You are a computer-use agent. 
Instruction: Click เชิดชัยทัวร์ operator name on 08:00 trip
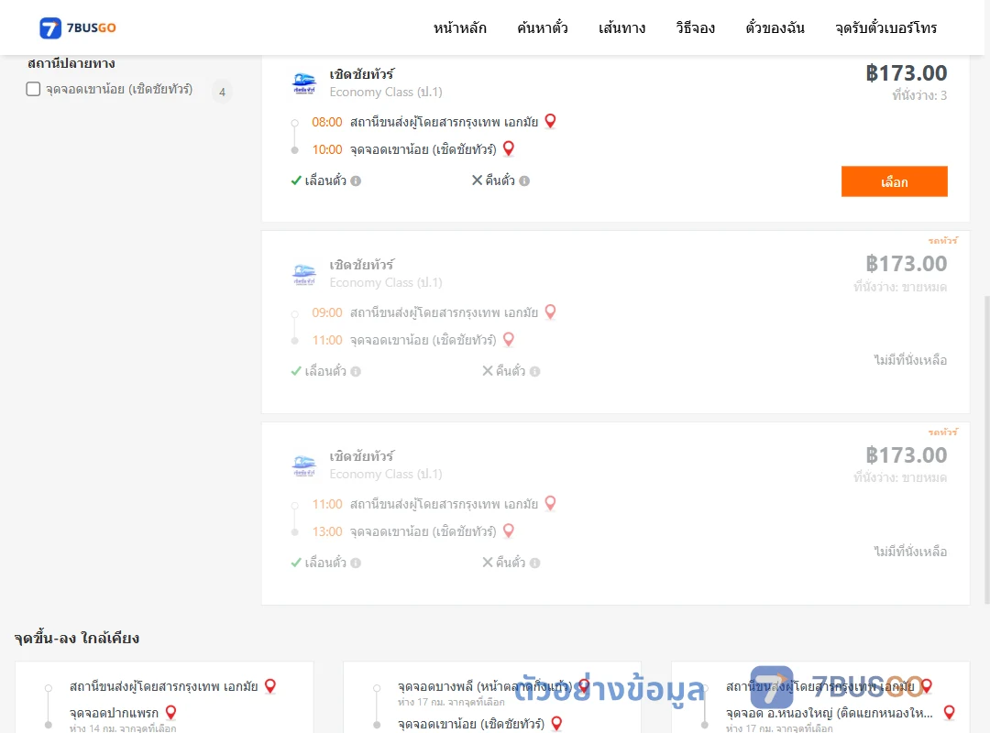click(x=362, y=74)
